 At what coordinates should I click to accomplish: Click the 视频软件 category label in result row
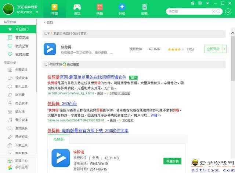point(135,49)
